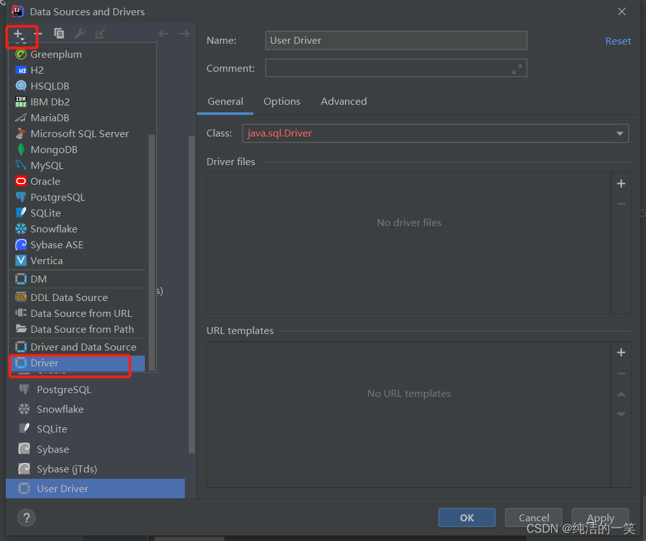Click the Remove (minus) toolbar button

click(38, 34)
